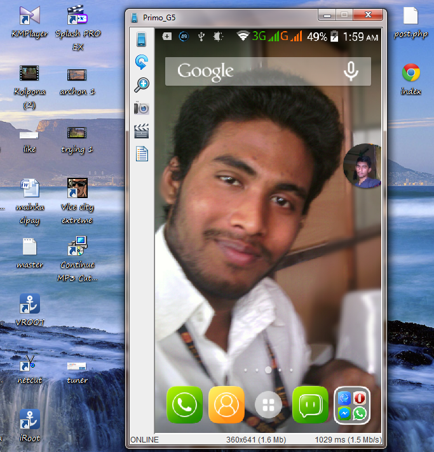Tap the Wi-Fi signal status icon

243,36
